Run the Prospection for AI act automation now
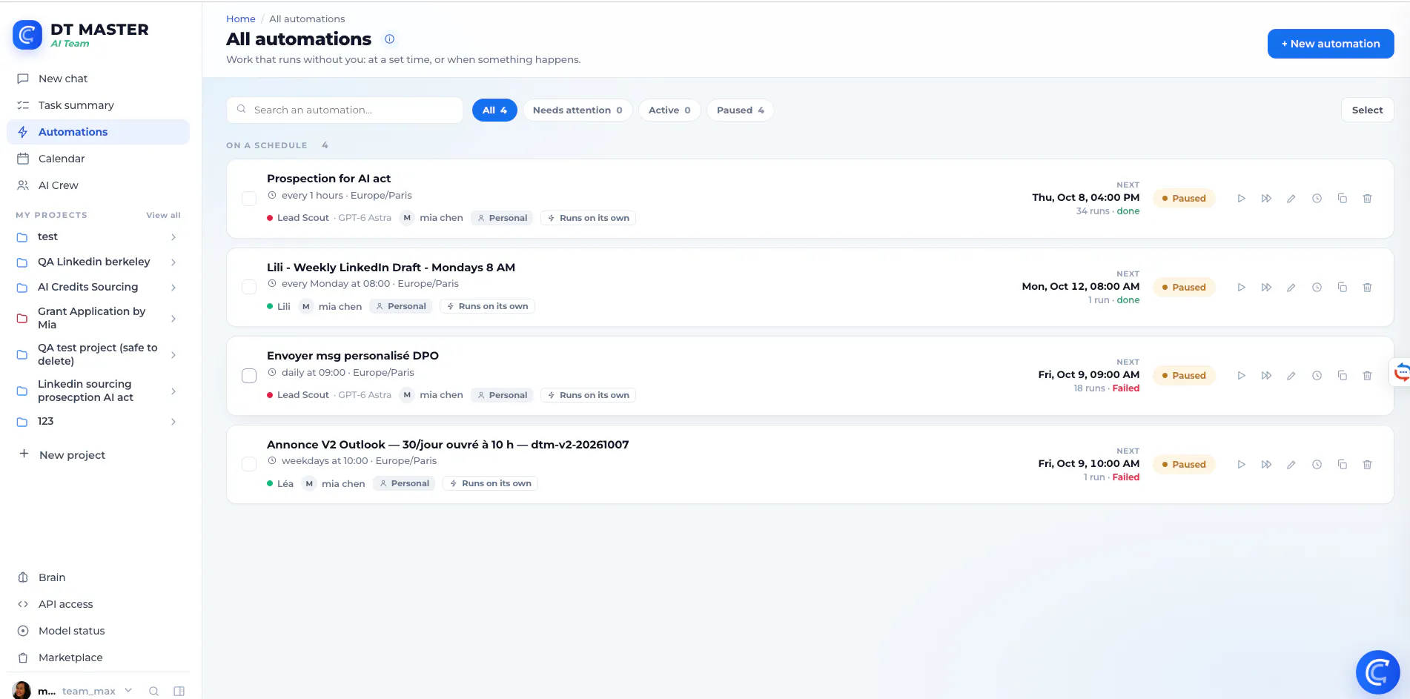Screen dimensions: 1410x699 coord(1241,199)
